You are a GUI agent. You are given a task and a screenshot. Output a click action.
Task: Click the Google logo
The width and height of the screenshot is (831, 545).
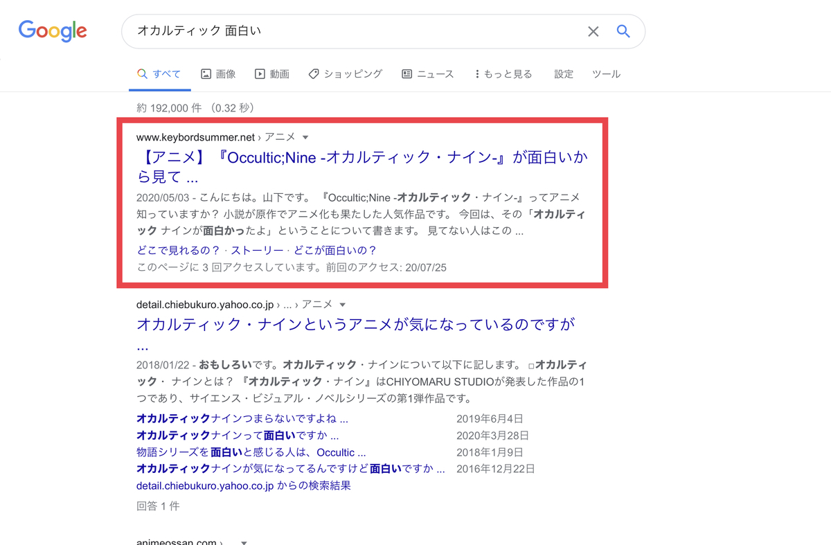pos(53,31)
